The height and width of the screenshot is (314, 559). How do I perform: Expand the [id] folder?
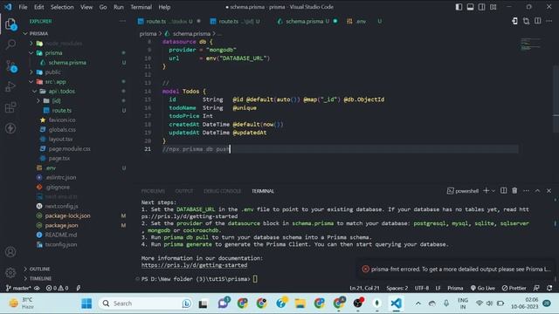[38, 101]
